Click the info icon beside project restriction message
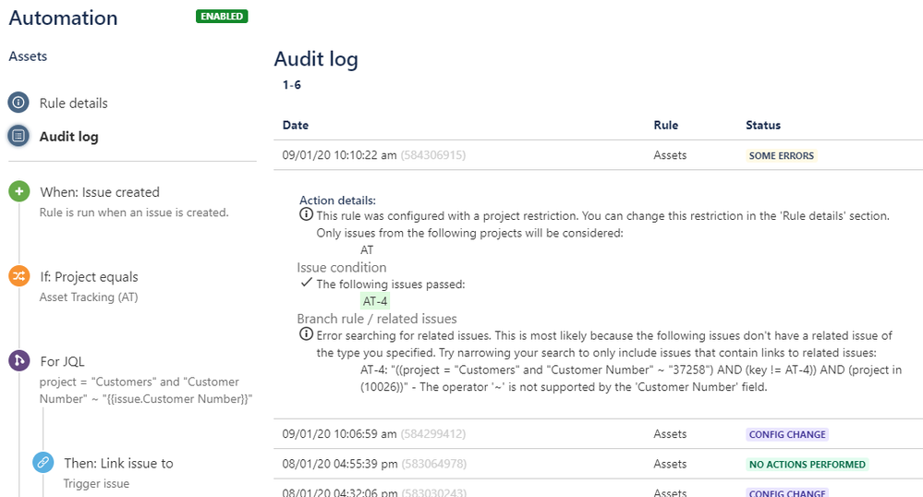 306,214
